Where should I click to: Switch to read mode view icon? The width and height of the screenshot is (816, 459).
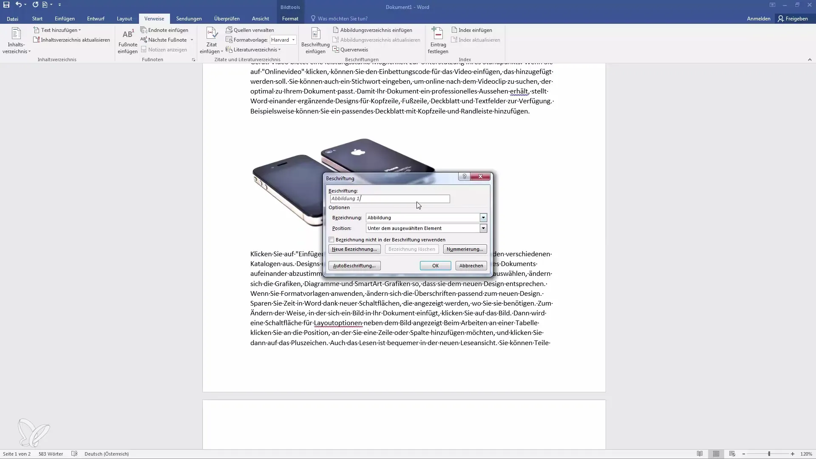(700, 454)
